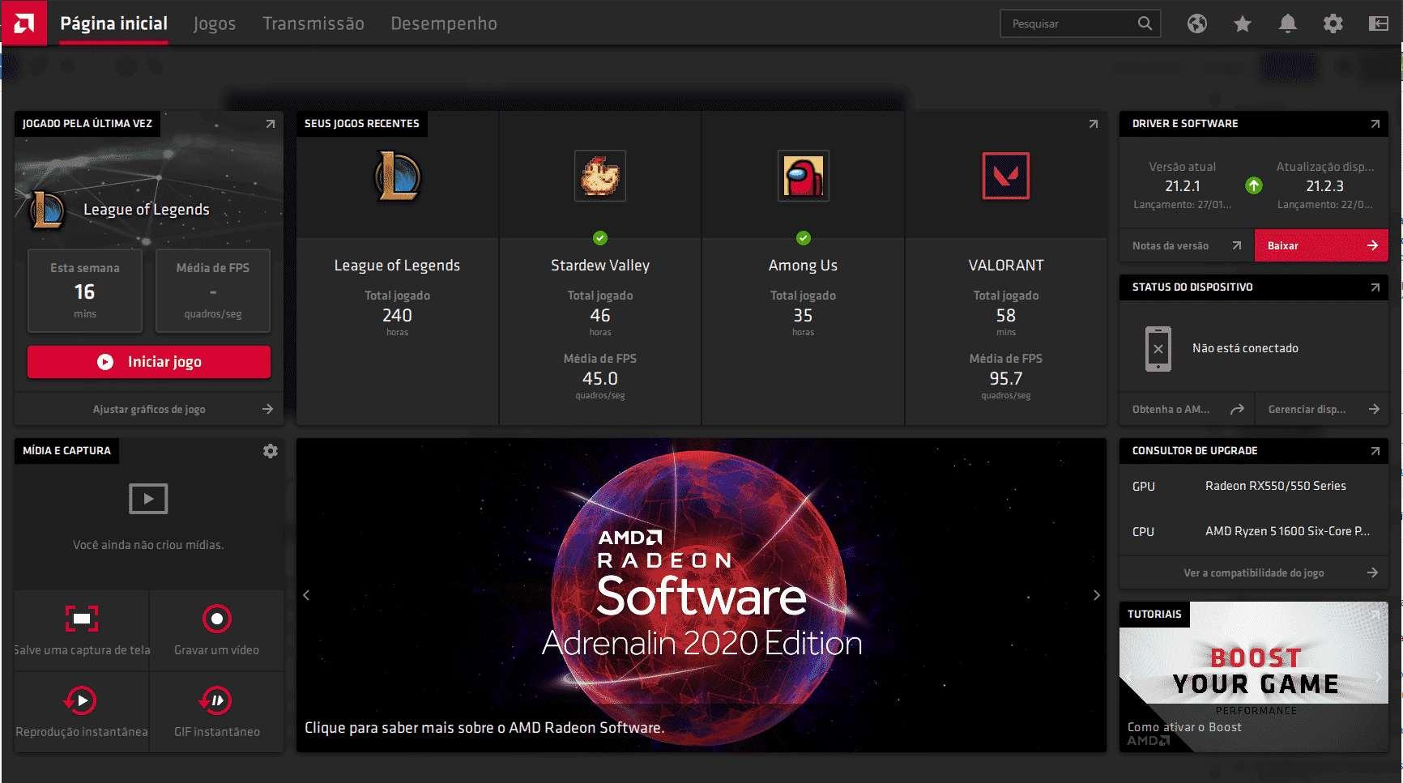Screen dimensions: 1403x783
Task: Open notifications bell icon
Action: (x=1288, y=23)
